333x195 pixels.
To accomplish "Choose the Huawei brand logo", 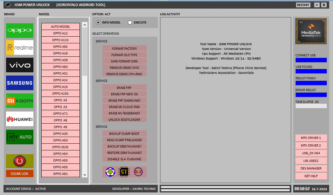I will pos(19,119).
